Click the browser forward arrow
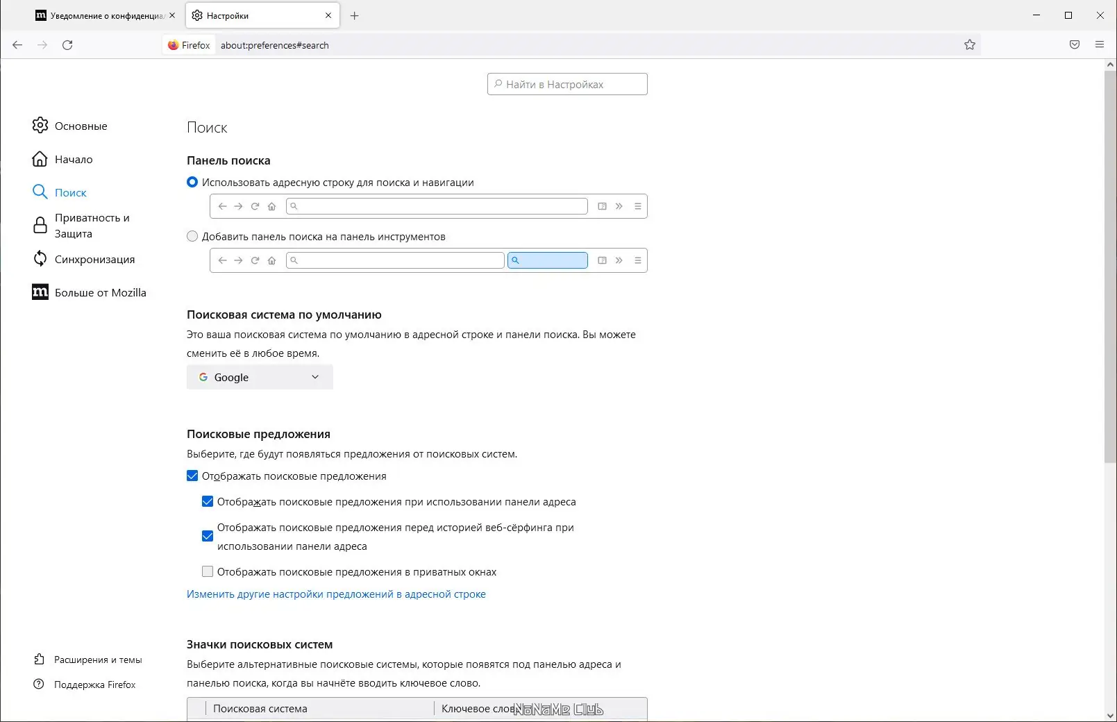The image size is (1117, 722). point(42,45)
